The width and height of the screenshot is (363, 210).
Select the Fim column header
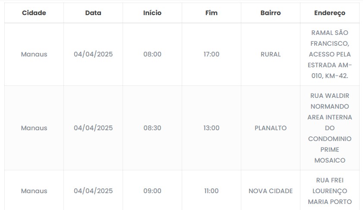click(x=211, y=13)
